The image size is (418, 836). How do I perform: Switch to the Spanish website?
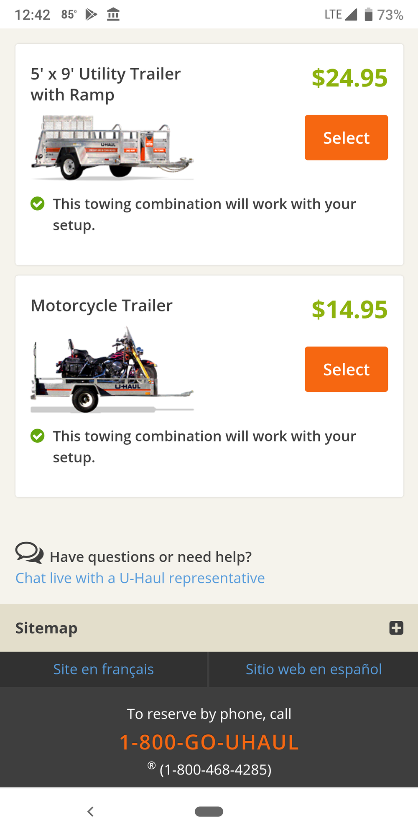pos(313,669)
